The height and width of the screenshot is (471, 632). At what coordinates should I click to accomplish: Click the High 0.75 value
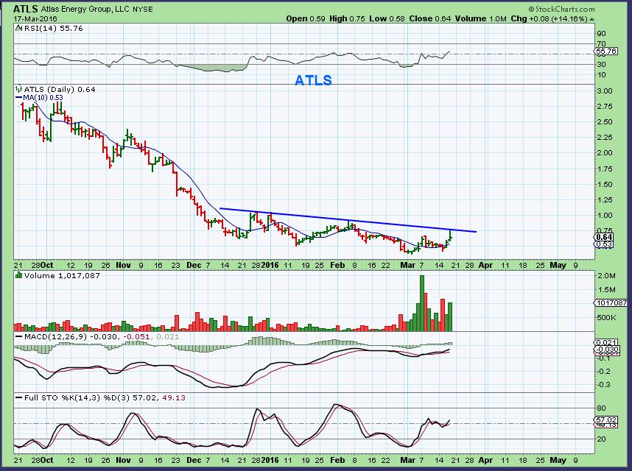click(347, 18)
